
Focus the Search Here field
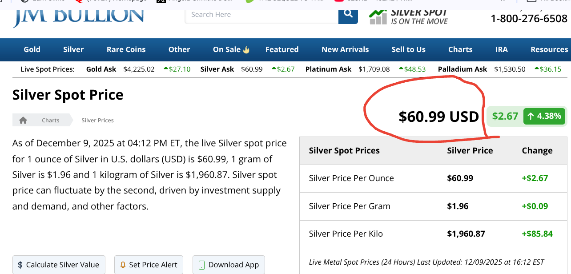261,15
